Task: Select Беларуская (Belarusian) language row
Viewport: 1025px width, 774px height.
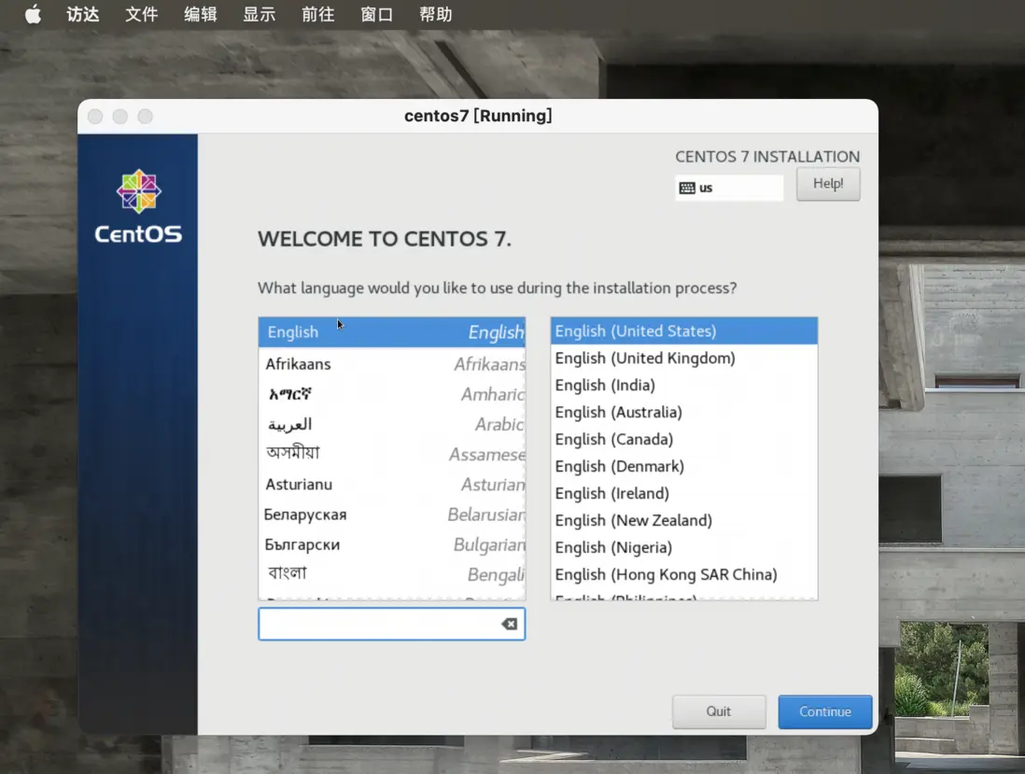Action: tap(391, 514)
